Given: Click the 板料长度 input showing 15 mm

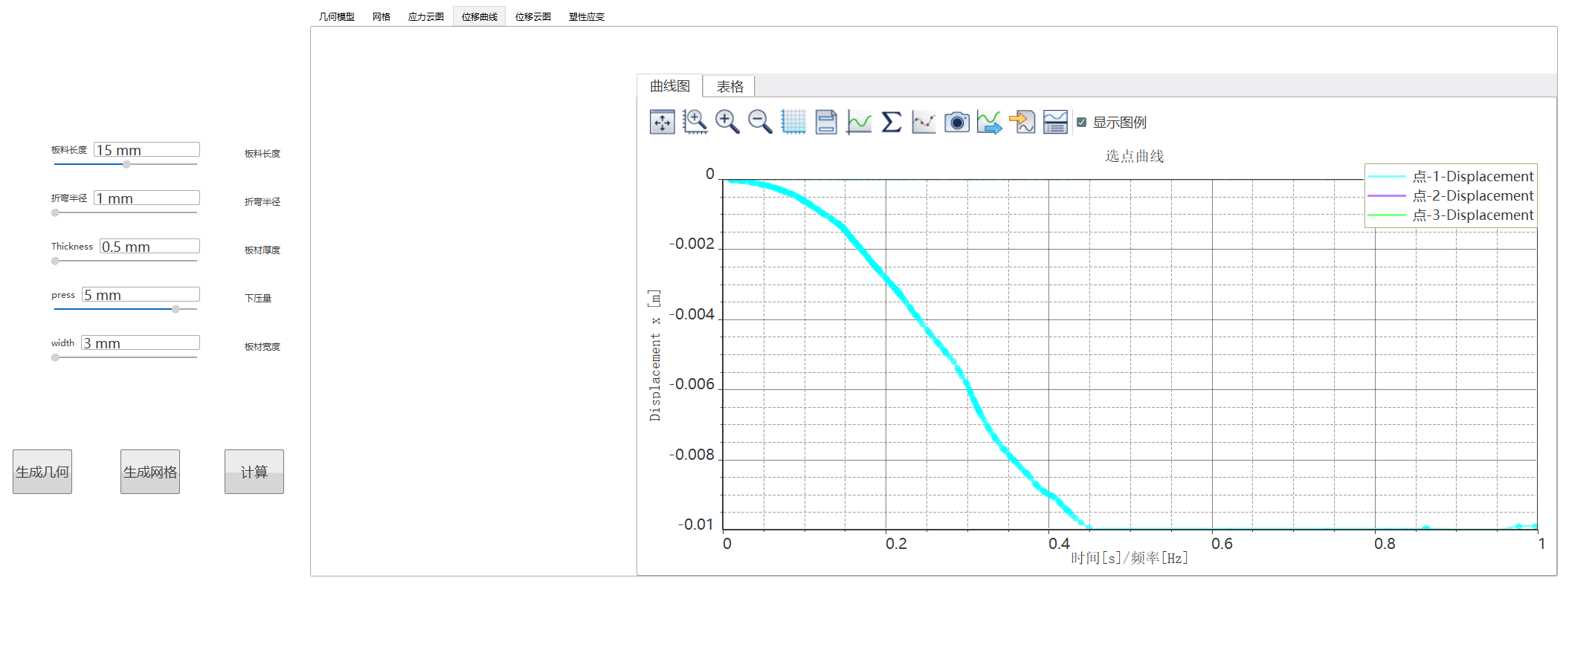Looking at the screenshot, I should point(146,149).
